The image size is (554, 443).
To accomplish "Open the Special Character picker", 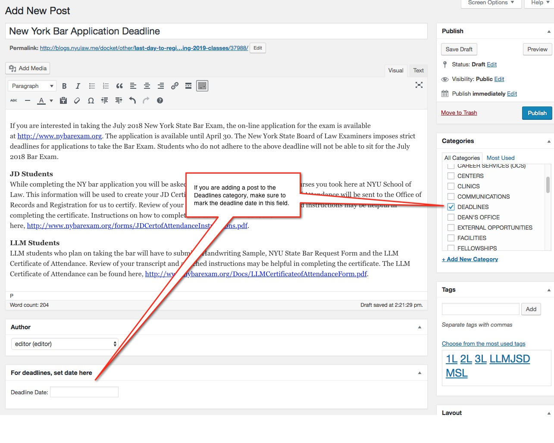I will pyautogui.click(x=91, y=100).
